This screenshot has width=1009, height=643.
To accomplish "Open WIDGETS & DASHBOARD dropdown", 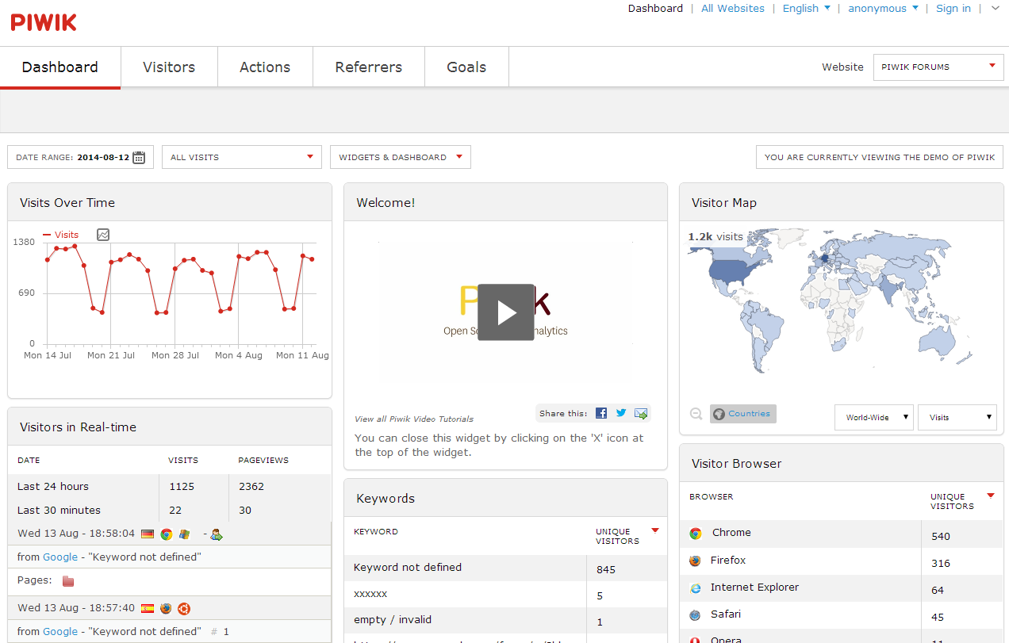I will pyautogui.click(x=401, y=157).
